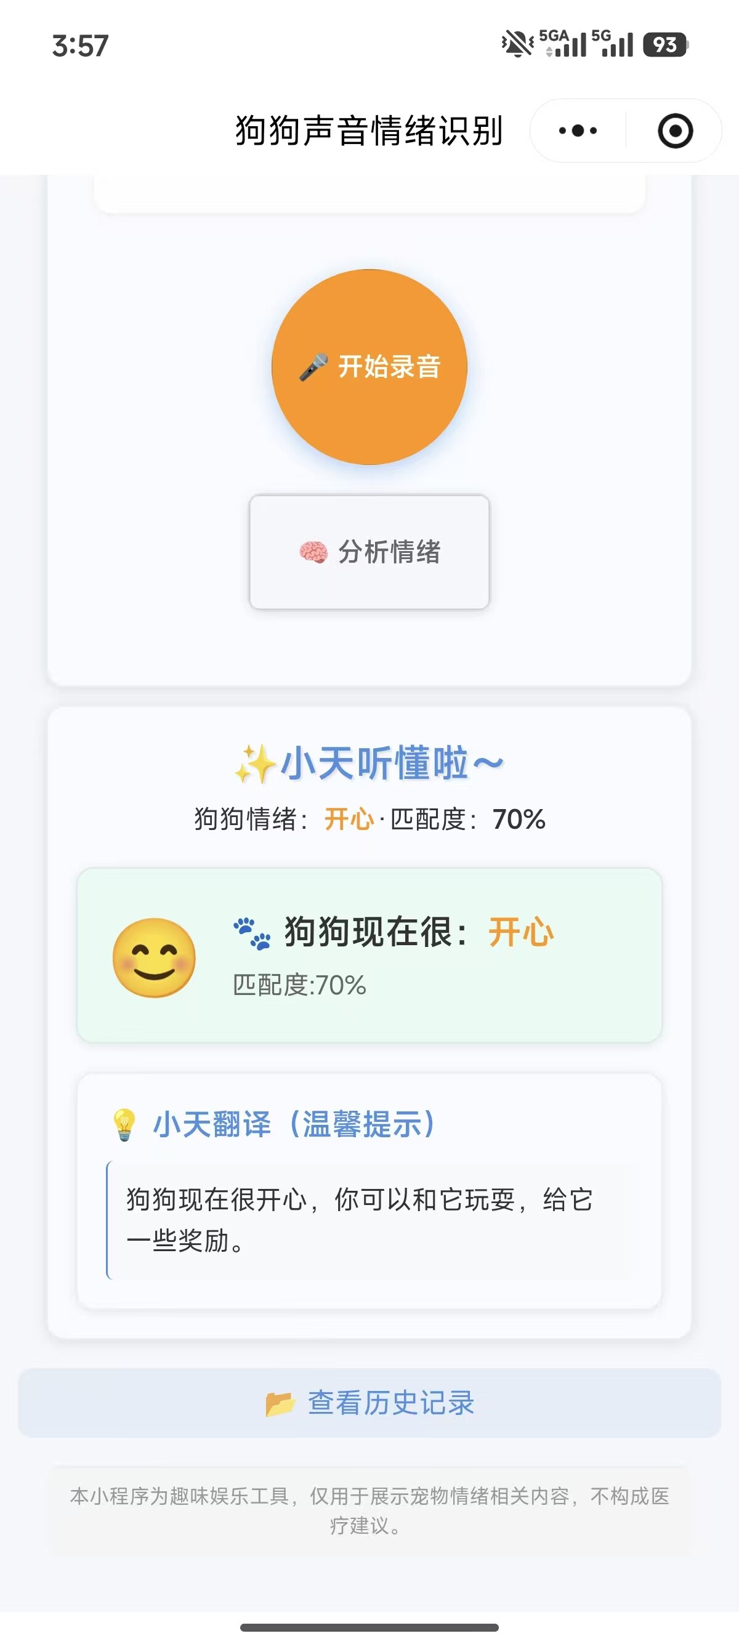739x1644 pixels.
Task: Open the mini program three-dot menu
Action: (x=578, y=131)
